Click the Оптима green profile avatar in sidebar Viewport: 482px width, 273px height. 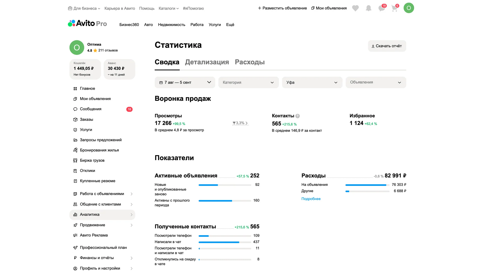click(x=77, y=48)
